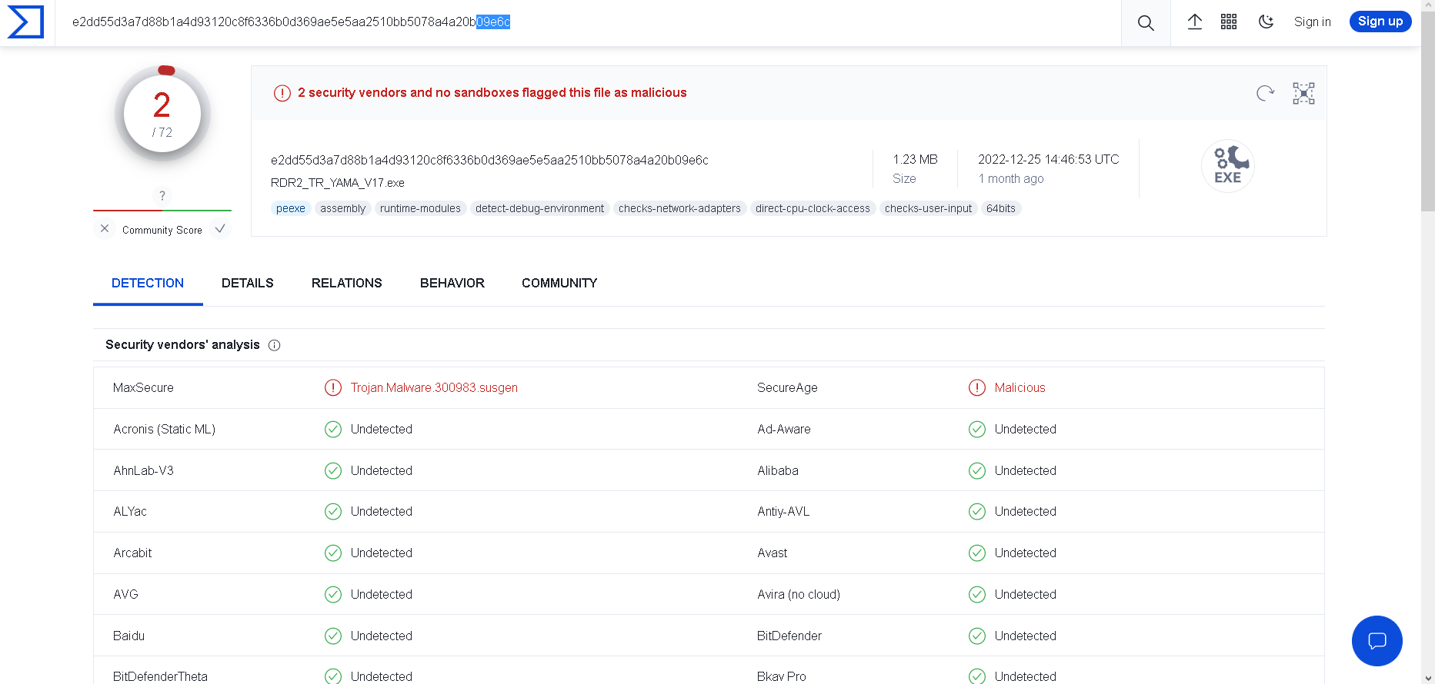
Task: Select the assembly tag
Action: tap(343, 208)
